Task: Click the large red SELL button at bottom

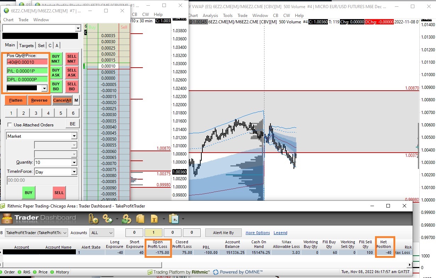Action: [59, 193]
